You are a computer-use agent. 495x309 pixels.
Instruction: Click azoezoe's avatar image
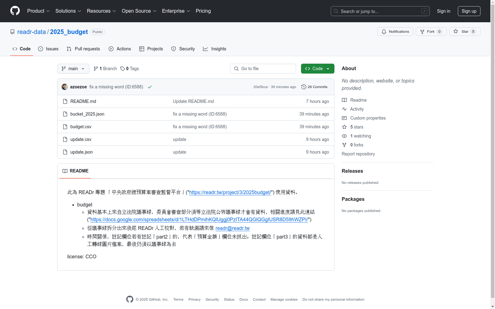click(x=65, y=87)
